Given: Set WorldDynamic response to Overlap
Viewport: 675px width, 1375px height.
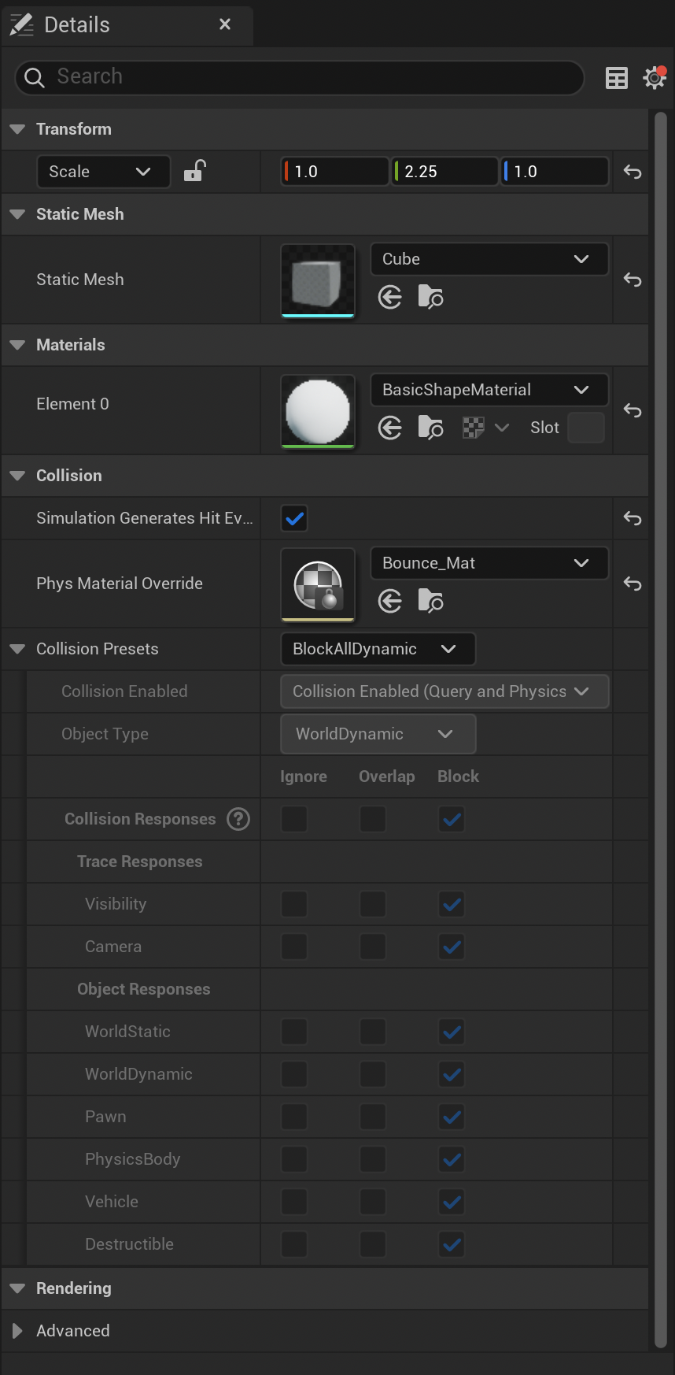Looking at the screenshot, I should (x=373, y=1074).
